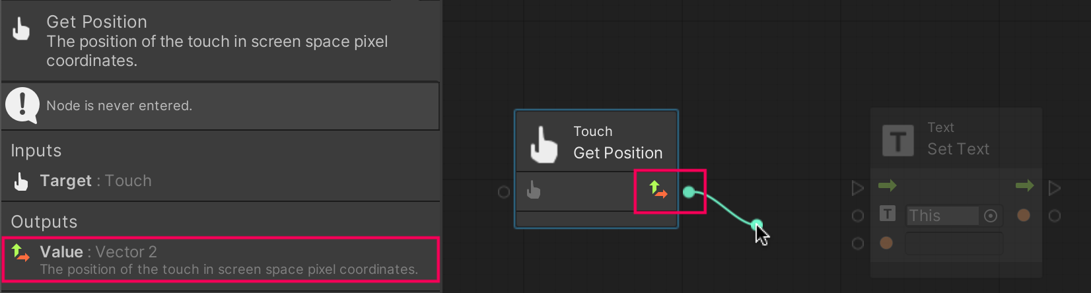Click the large hand icon in the Touch node header

544,145
